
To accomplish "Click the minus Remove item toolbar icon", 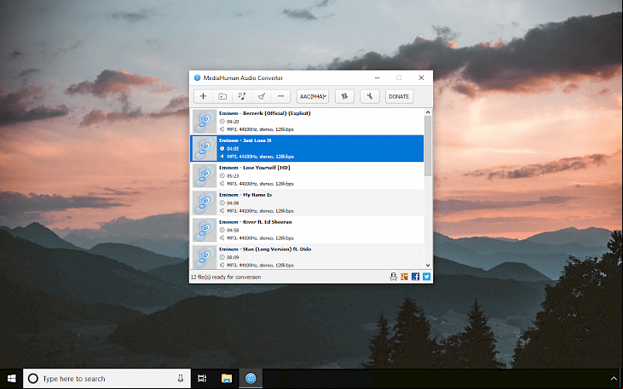I will coord(281,96).
